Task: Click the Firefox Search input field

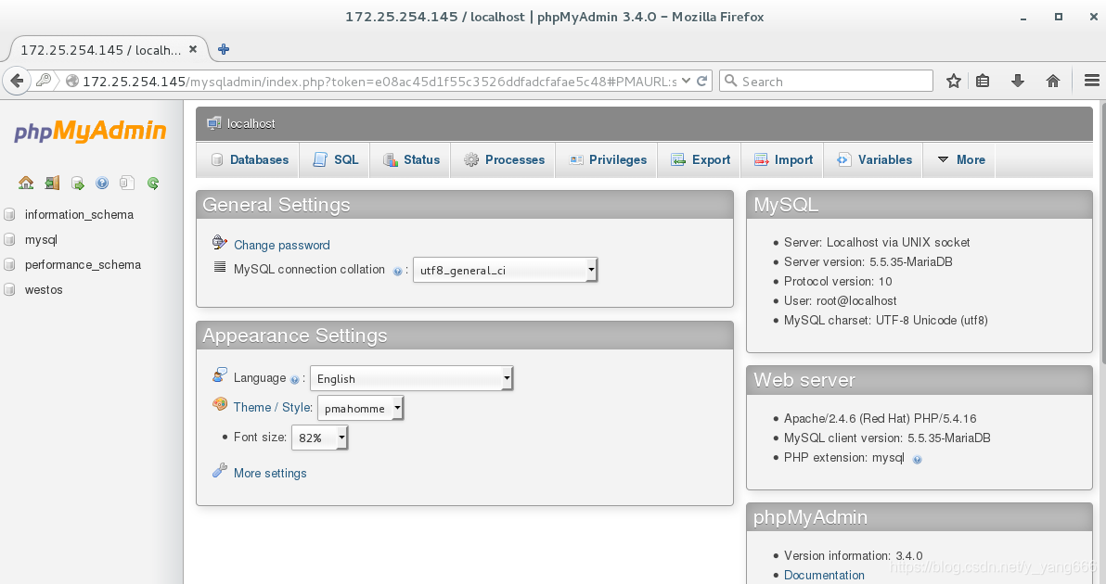Action: click(826, 81)
